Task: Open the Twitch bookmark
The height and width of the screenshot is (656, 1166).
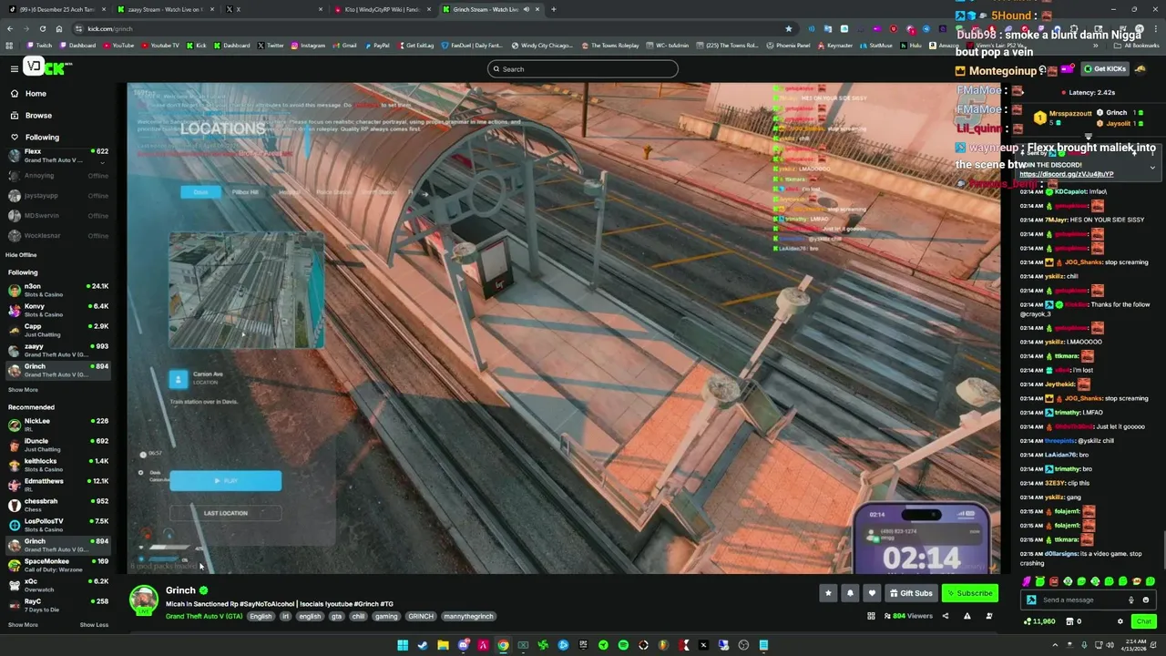Action: pos(39,46)
